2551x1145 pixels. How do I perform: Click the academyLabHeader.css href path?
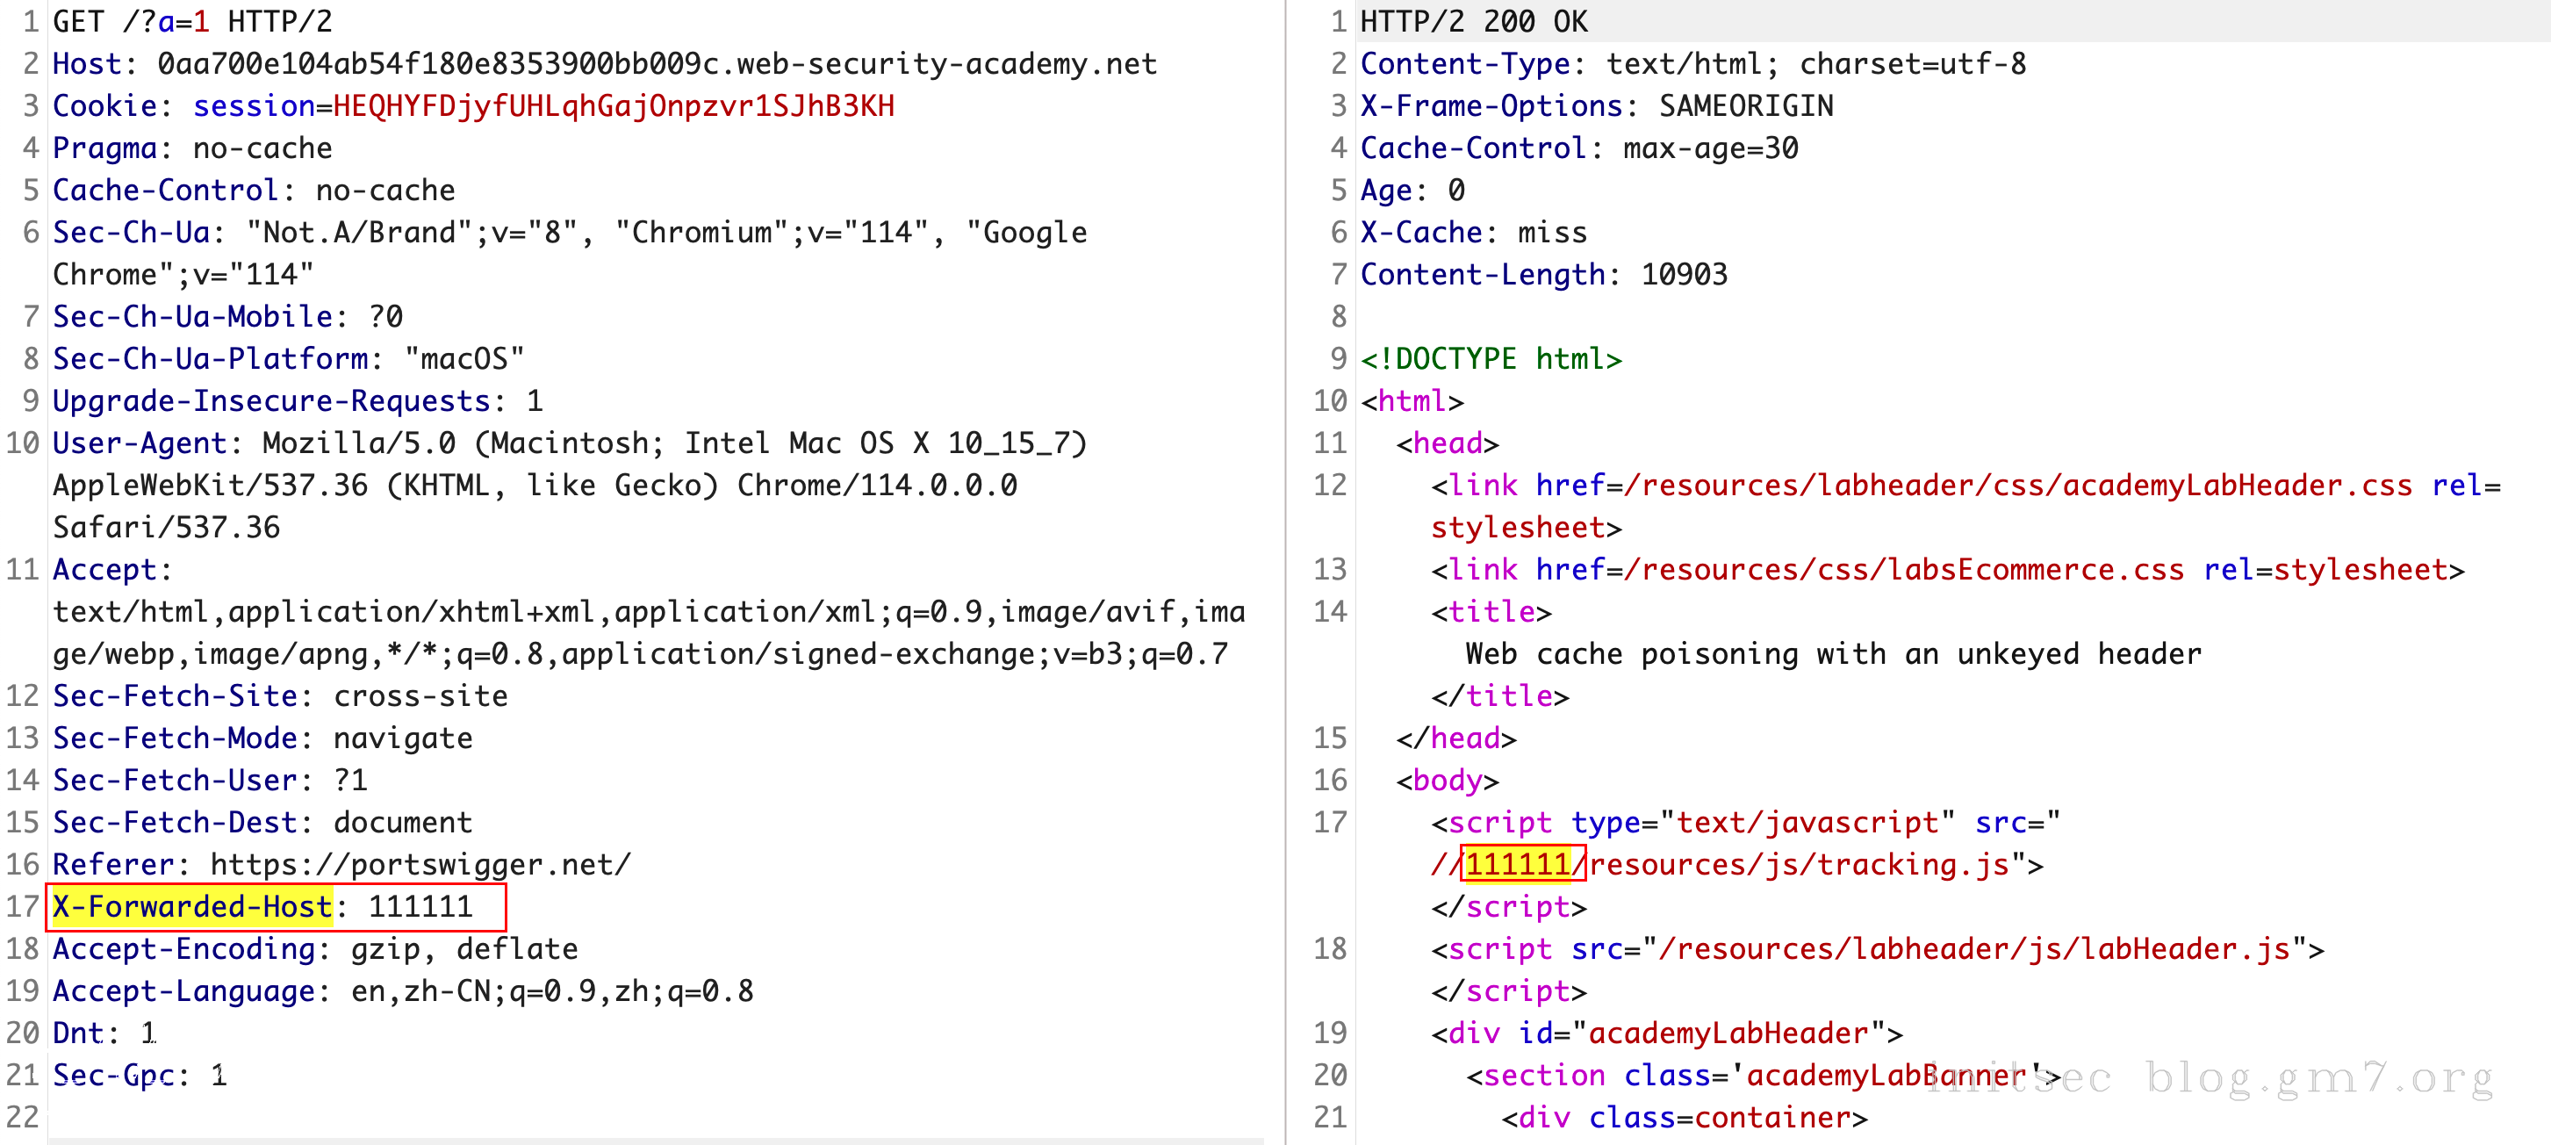(2018, 486)
